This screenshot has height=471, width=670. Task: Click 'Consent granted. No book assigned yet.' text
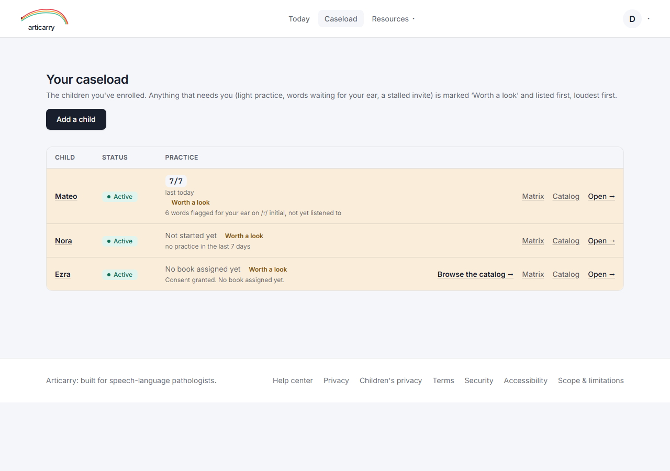225,280
